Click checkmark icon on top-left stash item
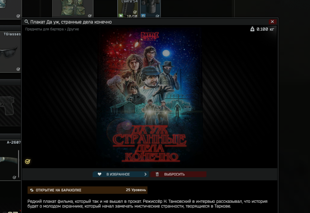 (18, 16)
